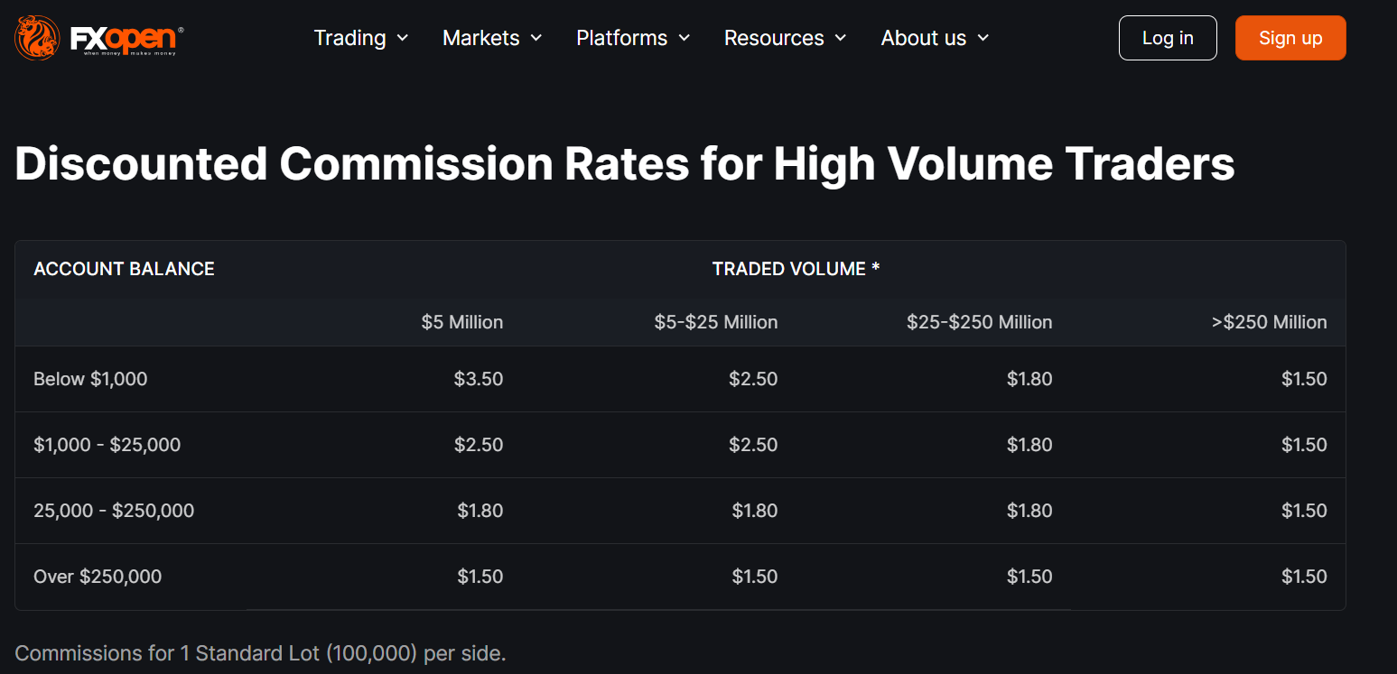1397x674 pixels.
Task: Open the Markets menu
Action: pos(480,38)
